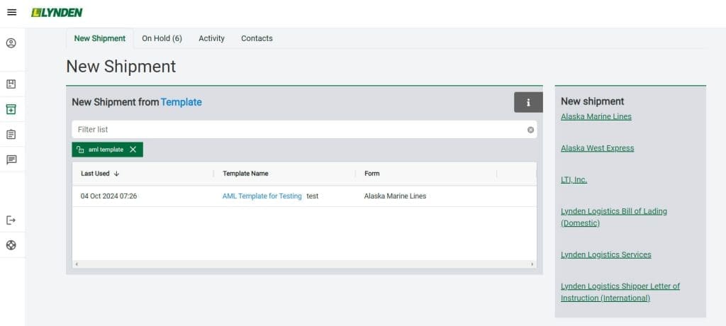The width and height of the screenshot is (726, 326).
Task: Open Lynden Logistics Bill of Lading (Domestic)
Action: pos(614,217)
